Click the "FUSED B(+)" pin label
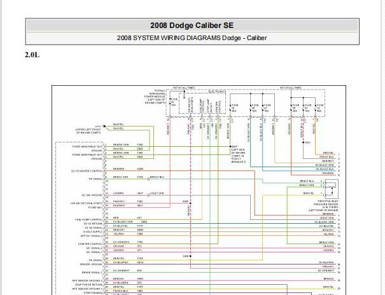 point(95,207)
